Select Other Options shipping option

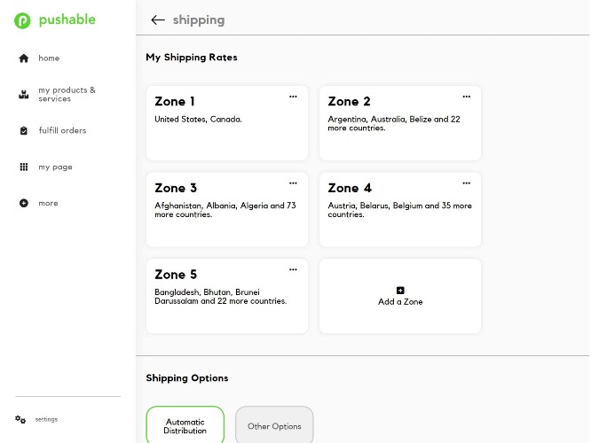tap(274, 425)
